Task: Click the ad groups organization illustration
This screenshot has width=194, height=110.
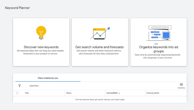Action: [x=159, y=33]
